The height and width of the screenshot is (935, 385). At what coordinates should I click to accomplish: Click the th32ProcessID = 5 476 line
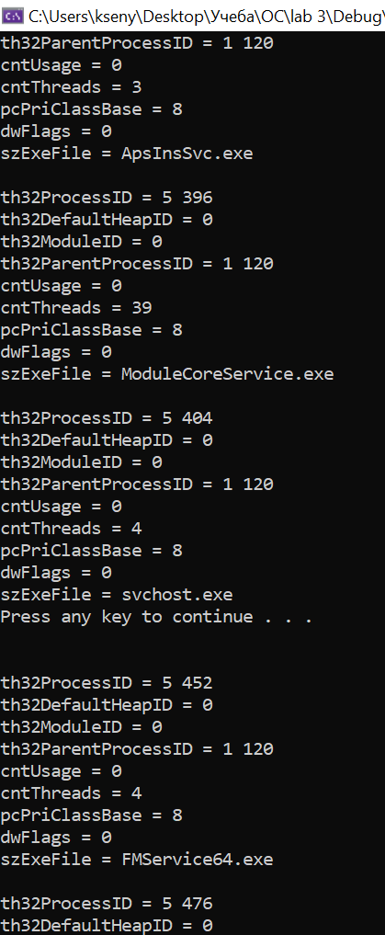tap(107, 904)
